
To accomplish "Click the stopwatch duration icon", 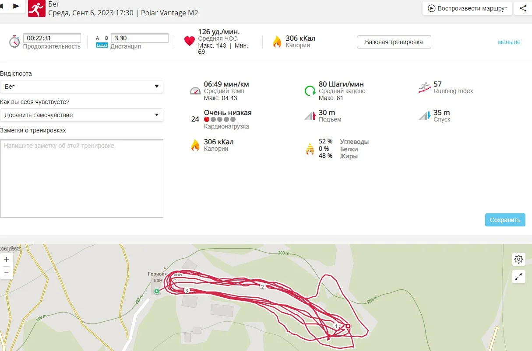I will pyautogui.click(x=14, y=42).
